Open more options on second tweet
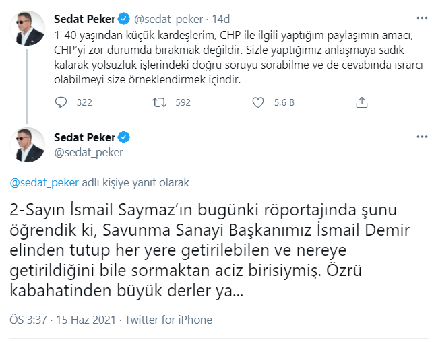 point(422,138)
